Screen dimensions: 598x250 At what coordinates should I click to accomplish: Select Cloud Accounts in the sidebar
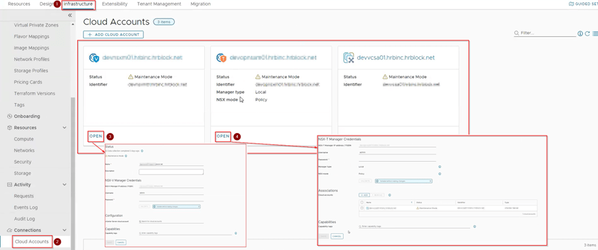33,241
